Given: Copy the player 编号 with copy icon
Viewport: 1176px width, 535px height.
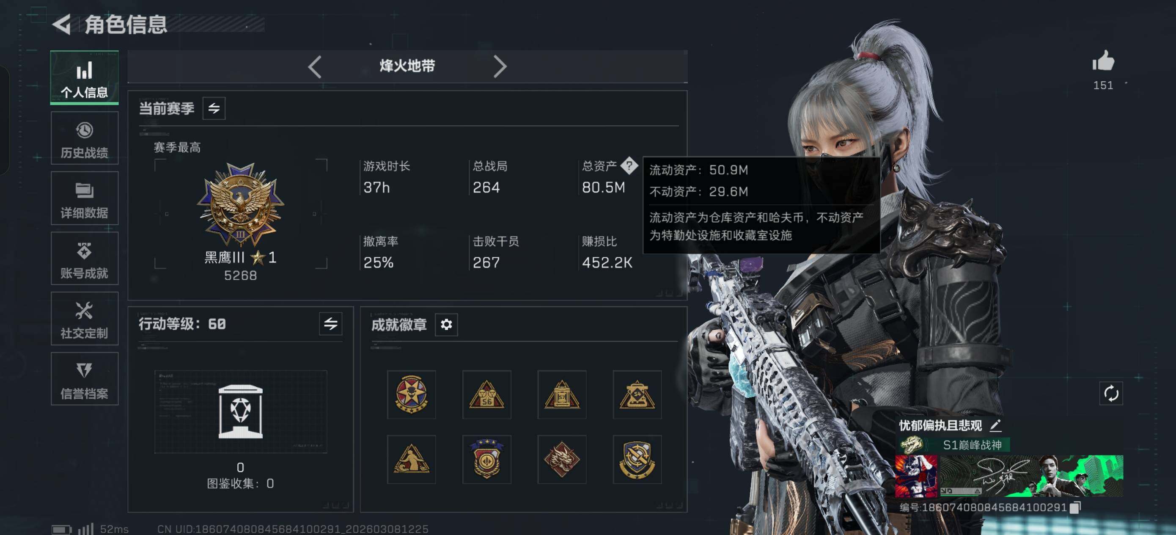Looking at the screenshot, I should pyautogui.click(x=1076, y=507).
